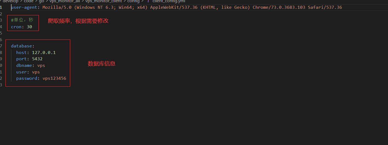Click the red annotation 数据库信息

[101, 64]
